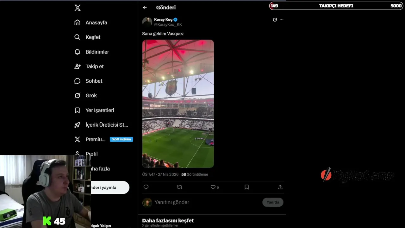Click the Yanıtını gönder reply field
This screenshot has height=228, width=405.
tap(172, 202)
